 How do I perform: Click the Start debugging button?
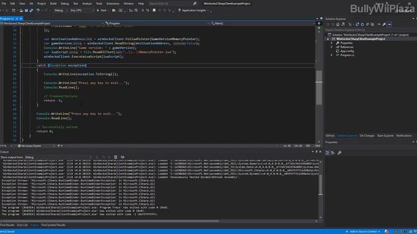[102, 10]
